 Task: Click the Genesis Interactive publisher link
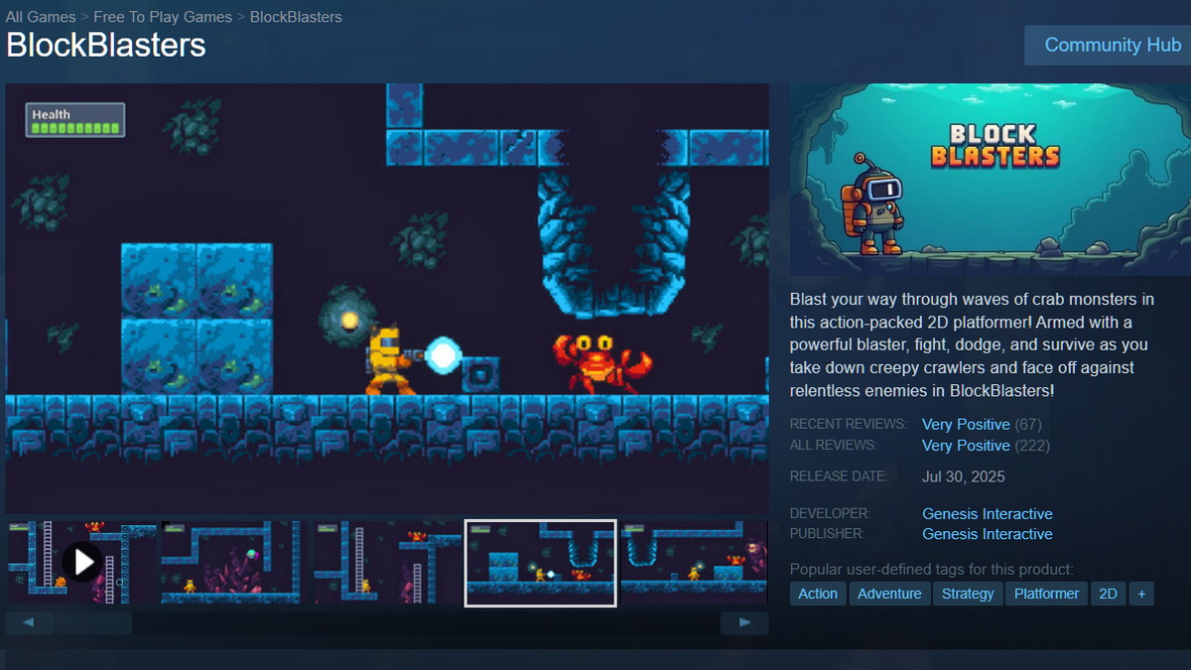987,534
